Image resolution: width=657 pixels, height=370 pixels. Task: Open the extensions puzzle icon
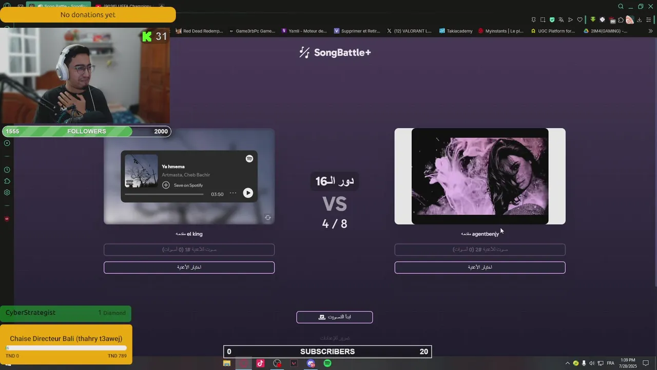(621, 20)
